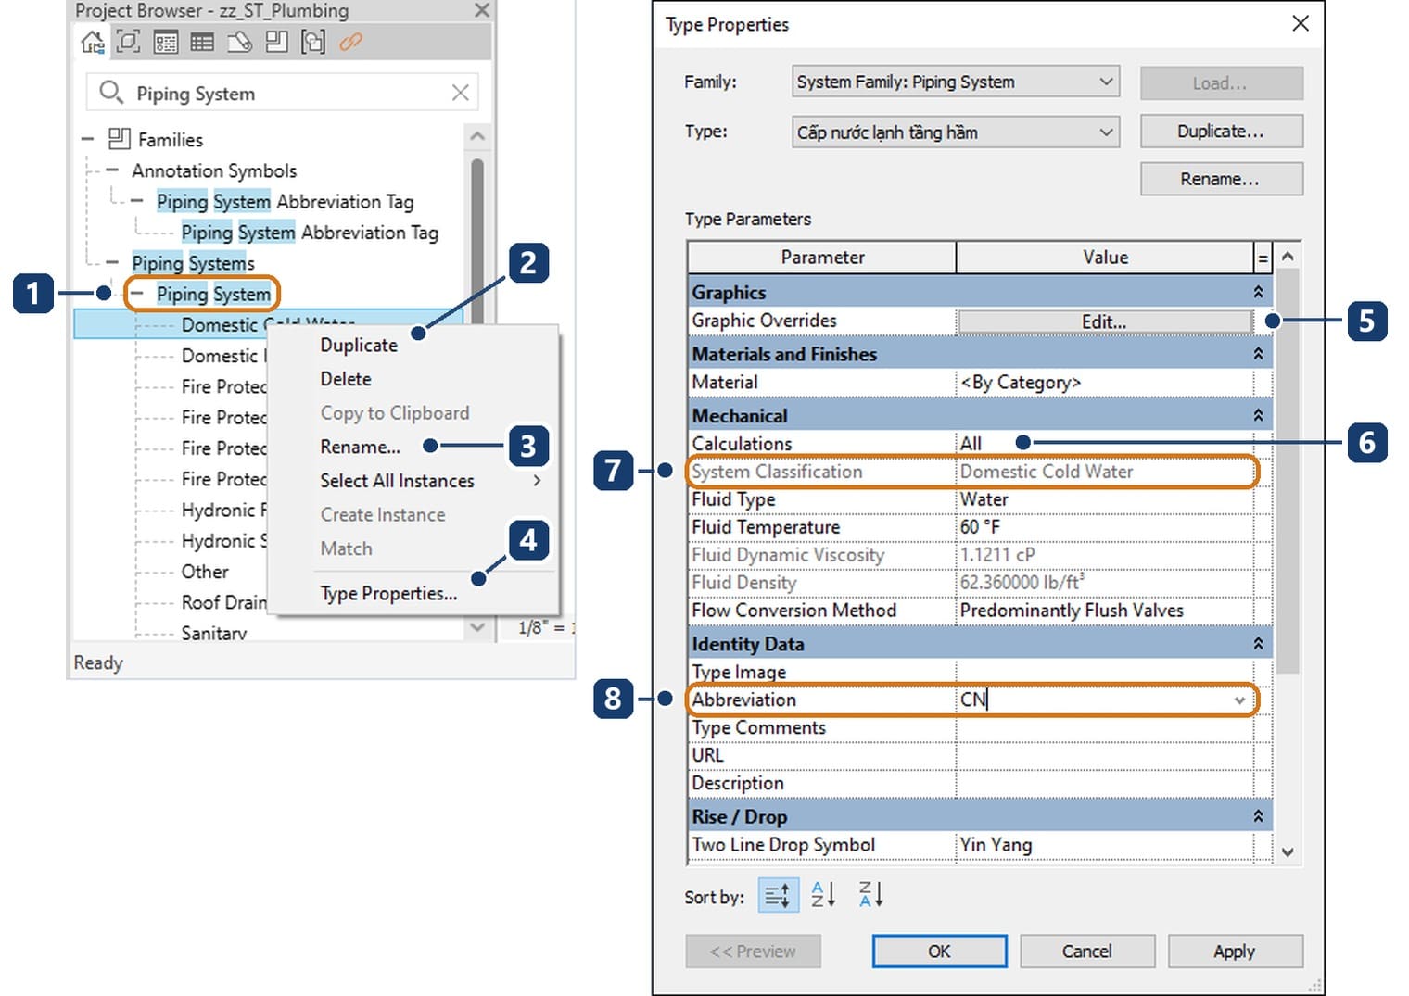
Task: Click the Duplicate... button in Type Properties
Action: coord(1221,132)
